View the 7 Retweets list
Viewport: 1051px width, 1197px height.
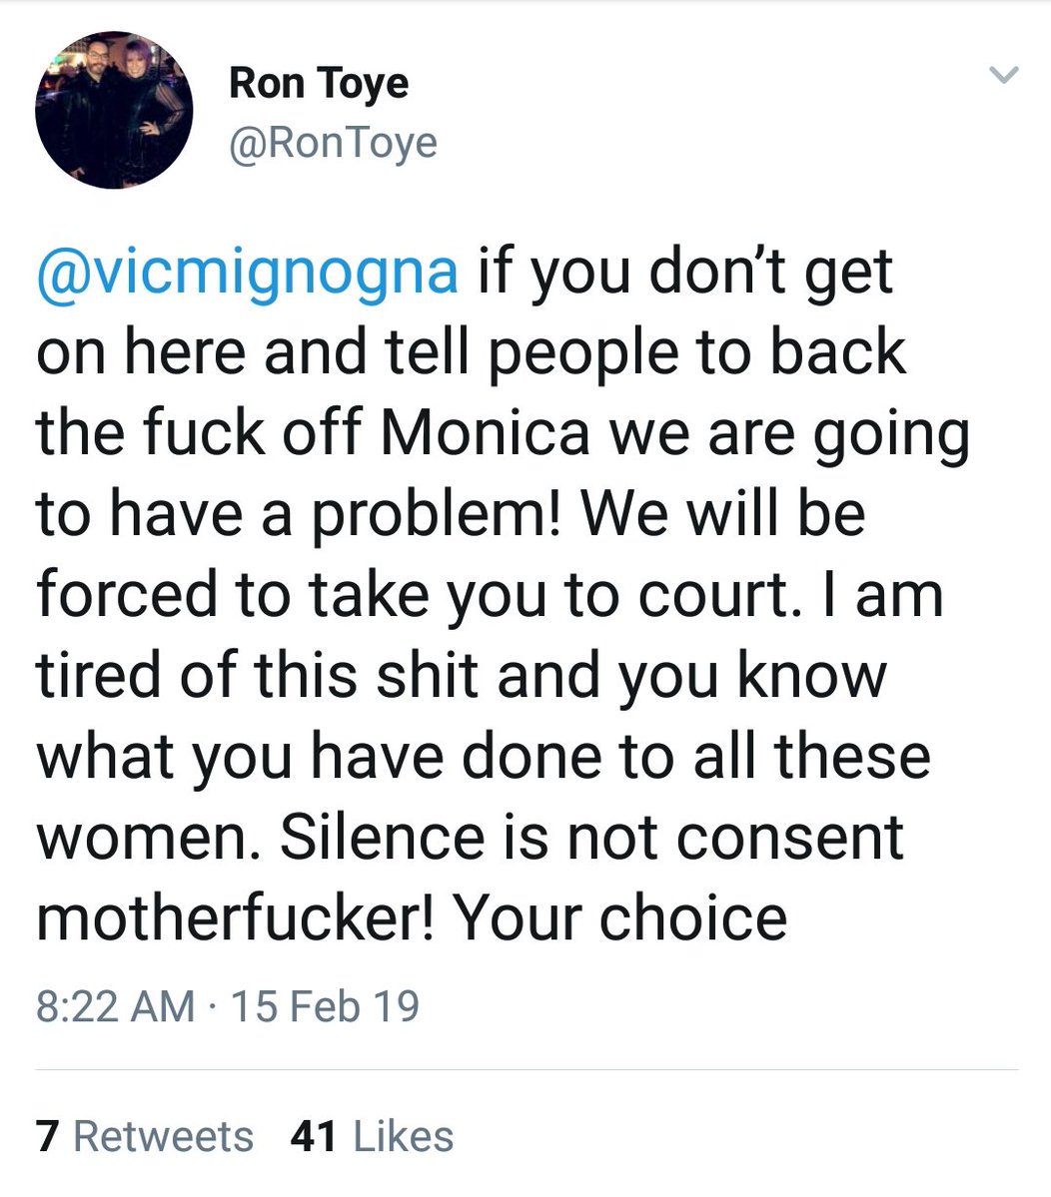click(x=144, y=1136)
